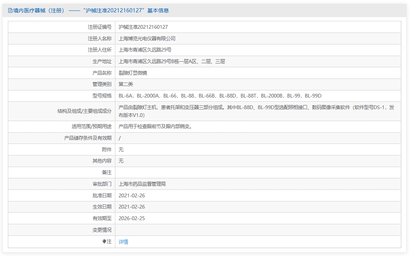Click effective date 2021-02-26 in 生效日期 row
Viewport: 410px width, 256px height.
tap(132, 207)
